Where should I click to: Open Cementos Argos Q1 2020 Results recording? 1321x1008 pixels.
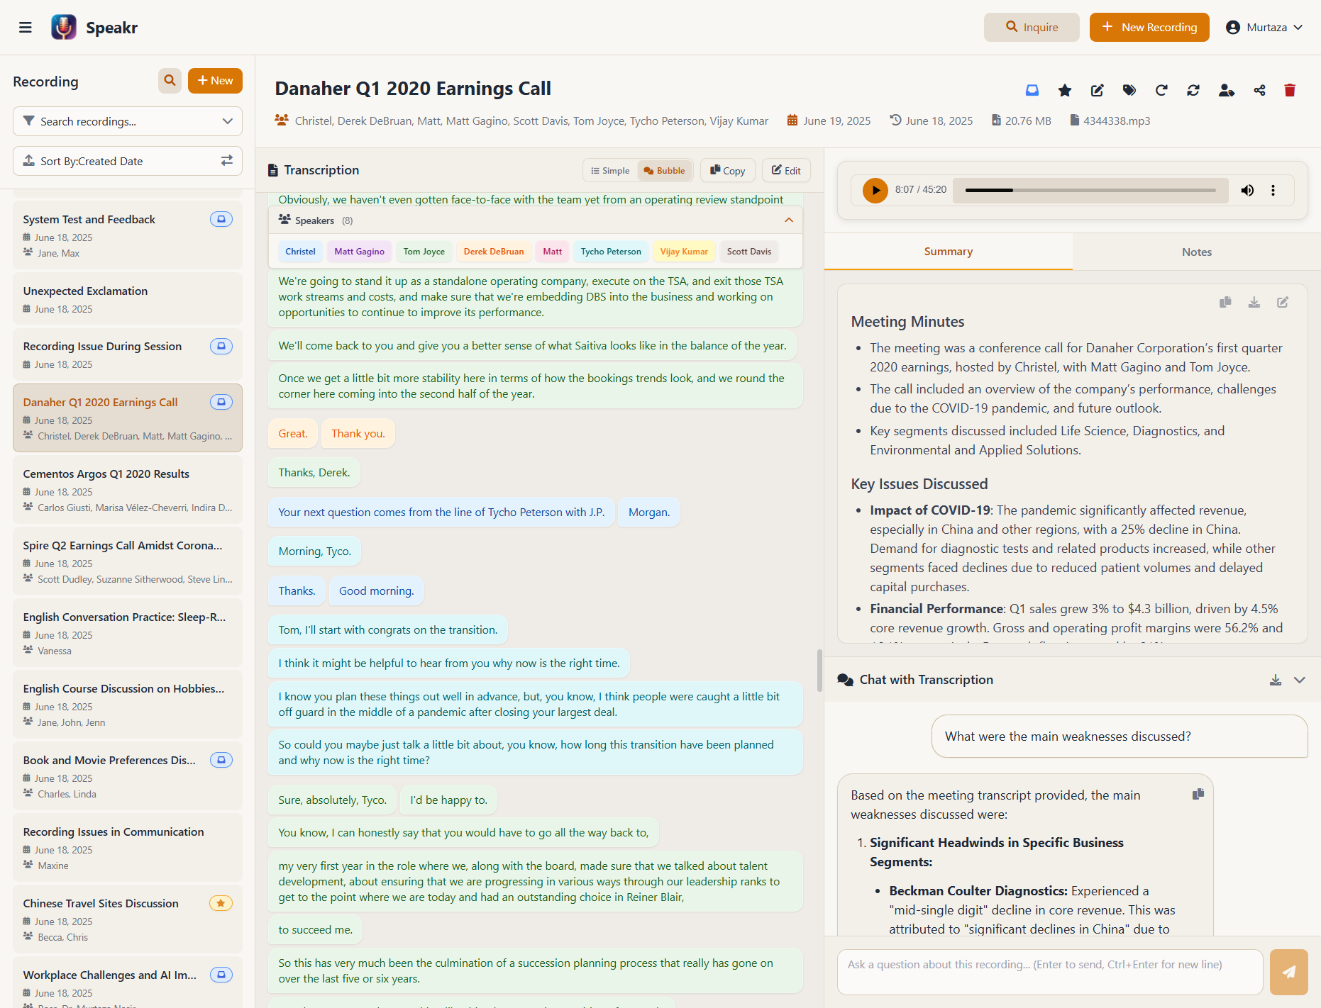click(128, 490)
